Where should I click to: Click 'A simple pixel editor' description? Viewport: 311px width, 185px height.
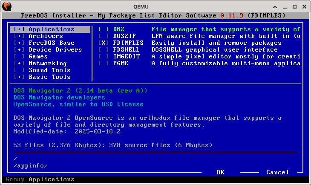click(226, 56)
